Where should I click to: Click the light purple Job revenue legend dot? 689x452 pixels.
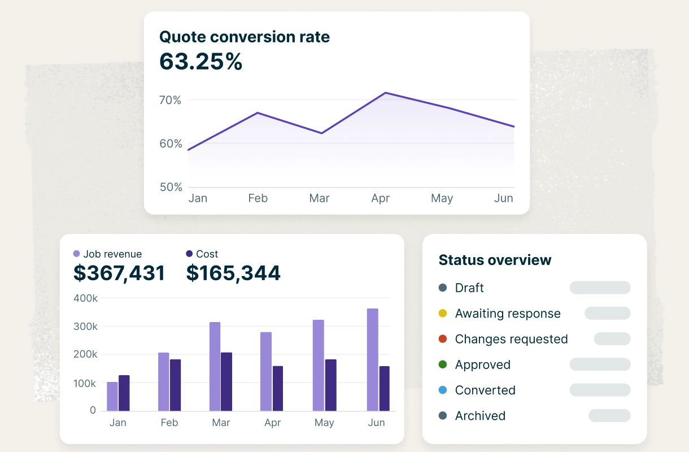tap(77, 254)
